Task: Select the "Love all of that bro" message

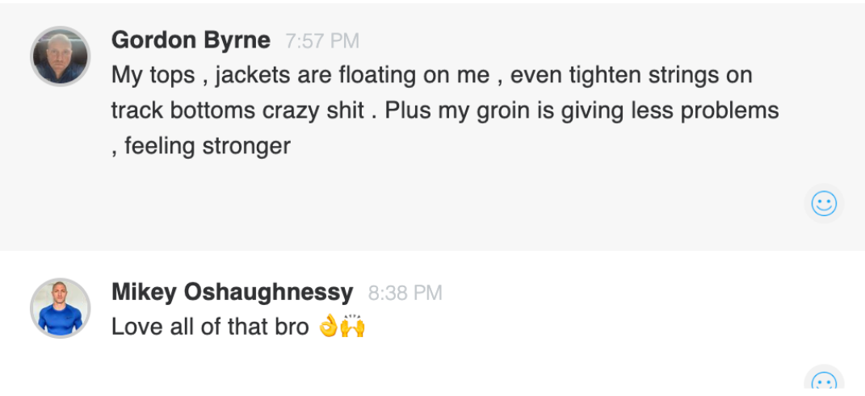Action: pos(210,327)
